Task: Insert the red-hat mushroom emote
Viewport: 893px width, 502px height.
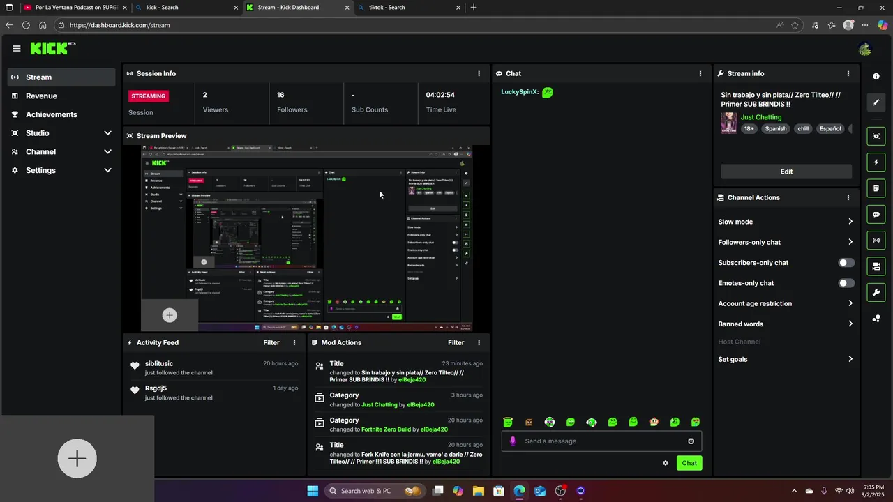Action: pyautogui.click(x=654, y=422)
